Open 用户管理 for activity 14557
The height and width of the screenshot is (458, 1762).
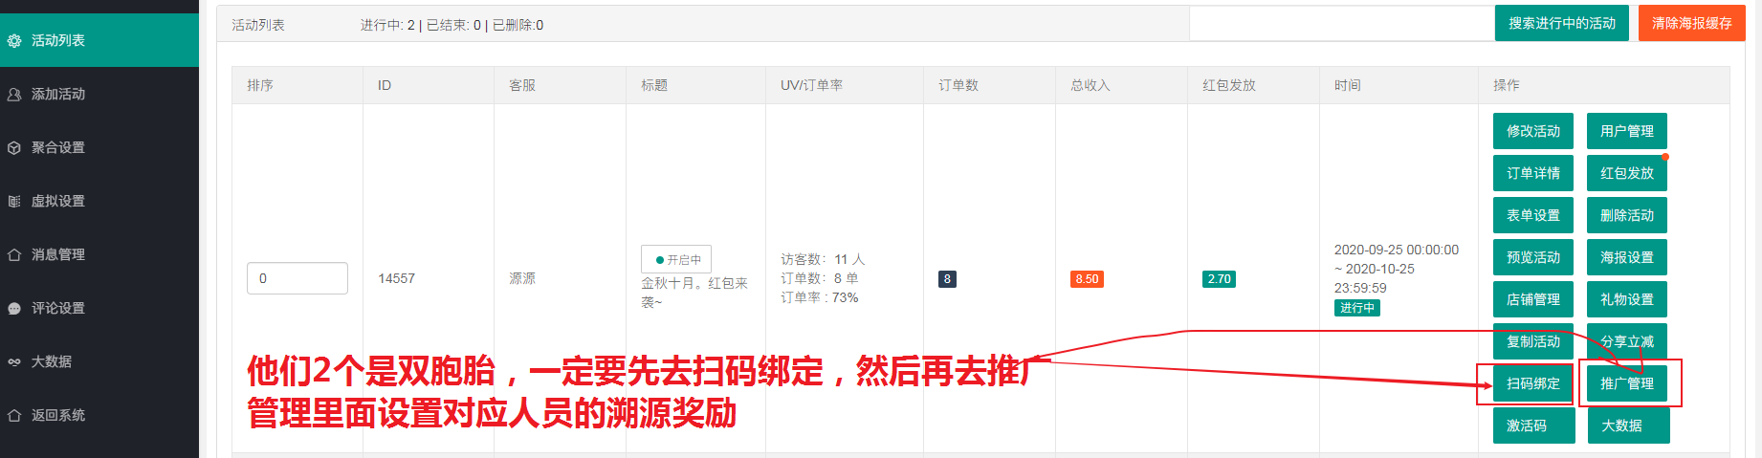1627,131
